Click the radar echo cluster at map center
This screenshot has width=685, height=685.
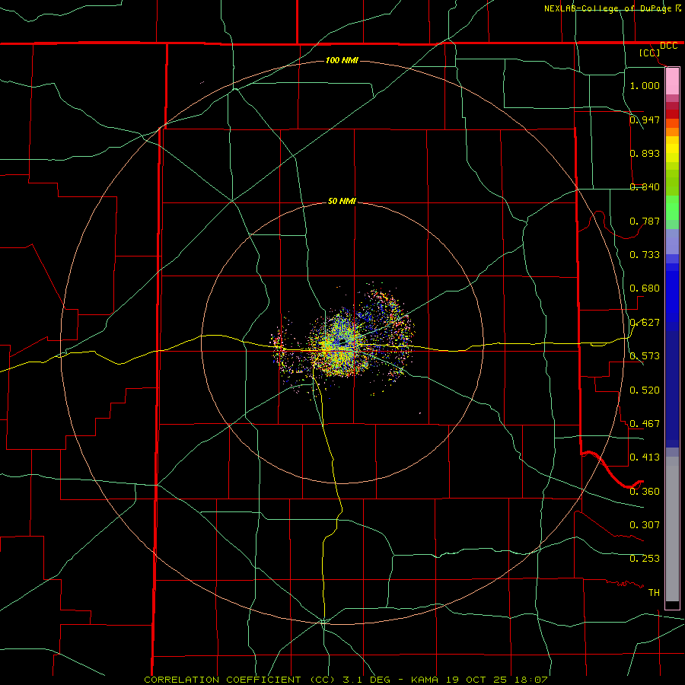click(343, 343)
